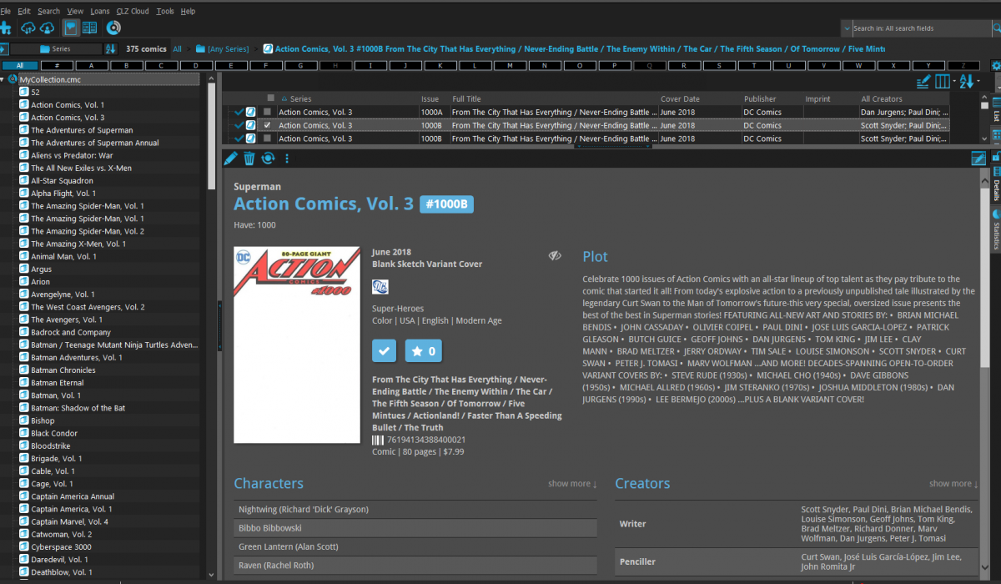Toggle the active single-panel view icon
Viewport: 1001px width, 584px height.
point(71,28)
